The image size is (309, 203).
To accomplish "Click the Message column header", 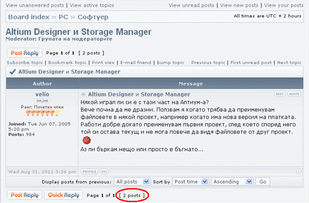I will click(x=191, y=83).
